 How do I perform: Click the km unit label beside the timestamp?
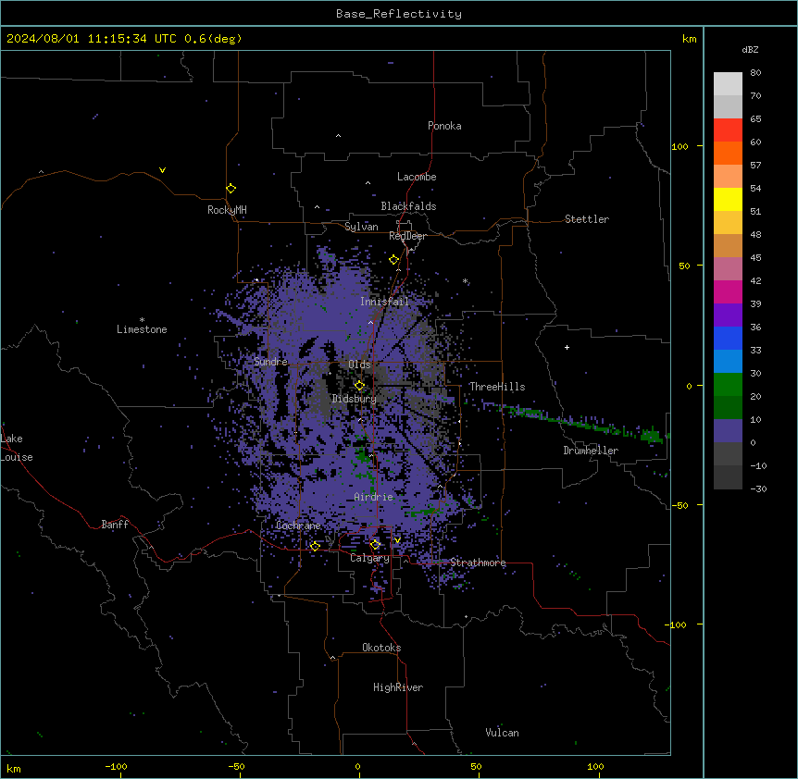(x=689, y=39)
